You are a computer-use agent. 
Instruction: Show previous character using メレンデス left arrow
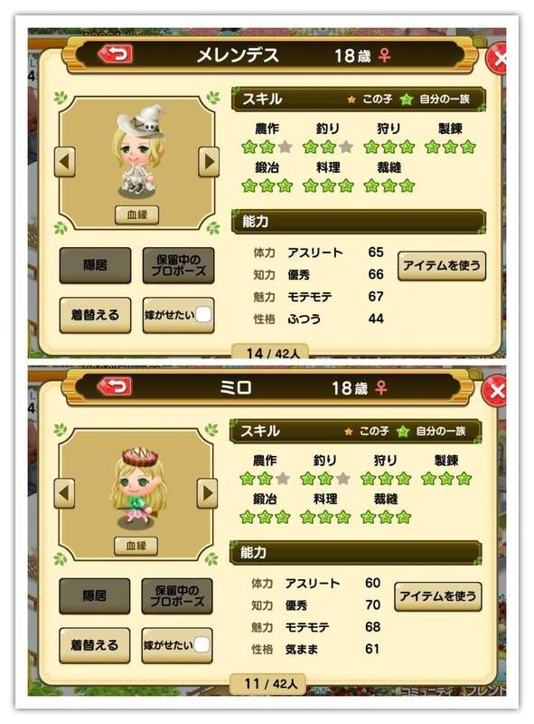coord(64,162)
